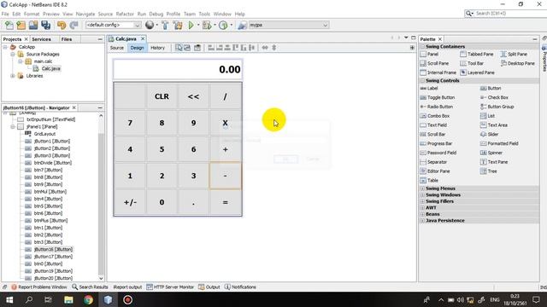Open the default config dropdown
Image resolution: width=547 pixels, height=307 pixels.
(x=137, y=25)
